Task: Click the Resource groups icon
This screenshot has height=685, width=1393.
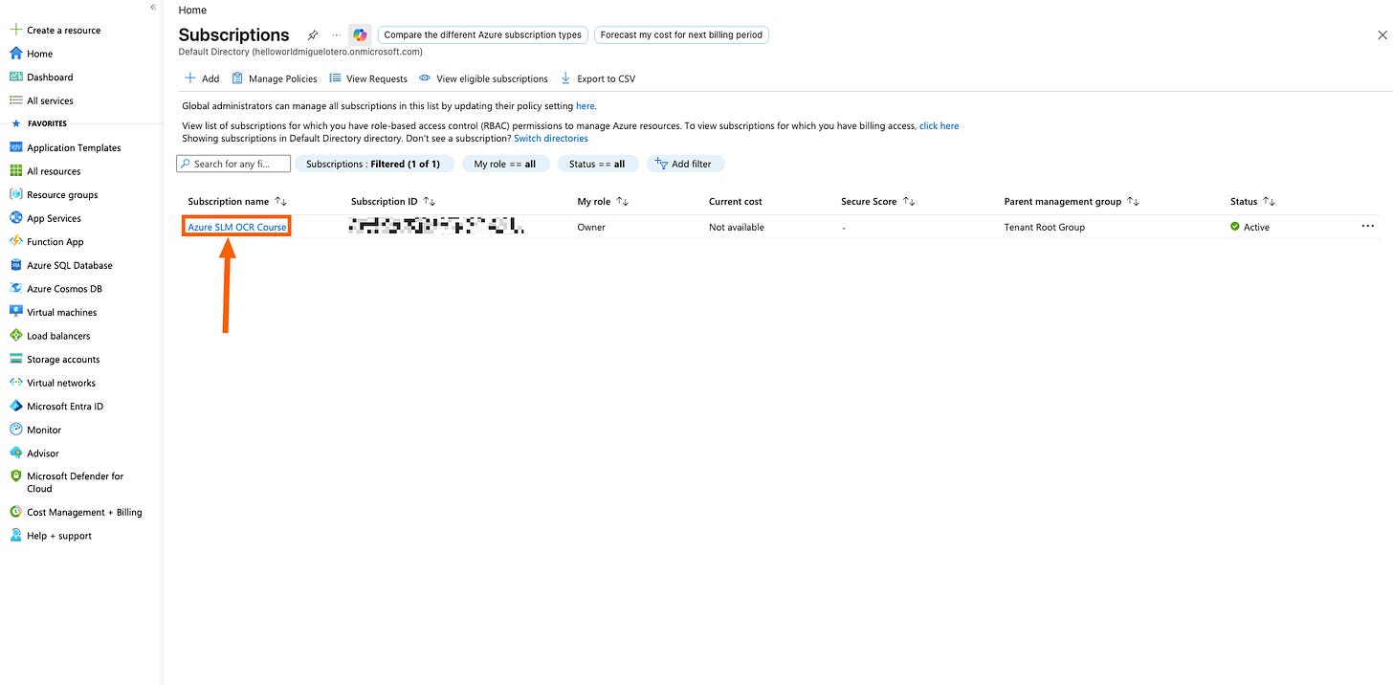Action: [x=15, y=194]
